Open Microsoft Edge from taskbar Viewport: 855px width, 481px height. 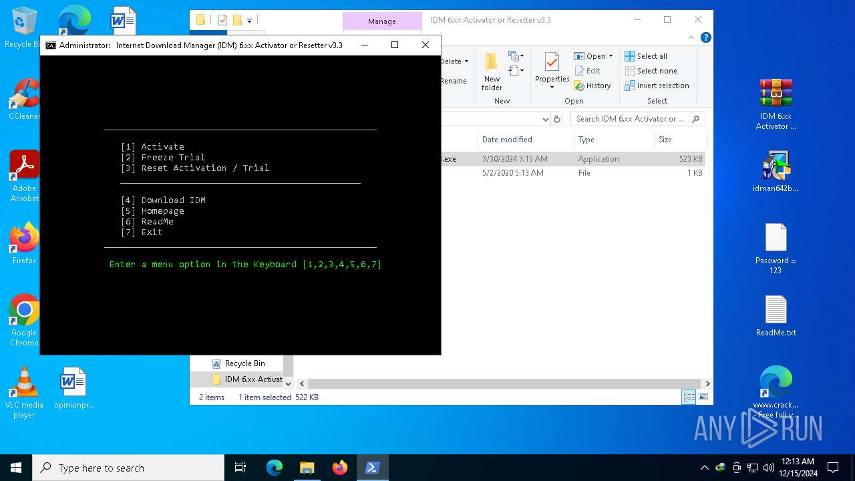tap(275, 468)
